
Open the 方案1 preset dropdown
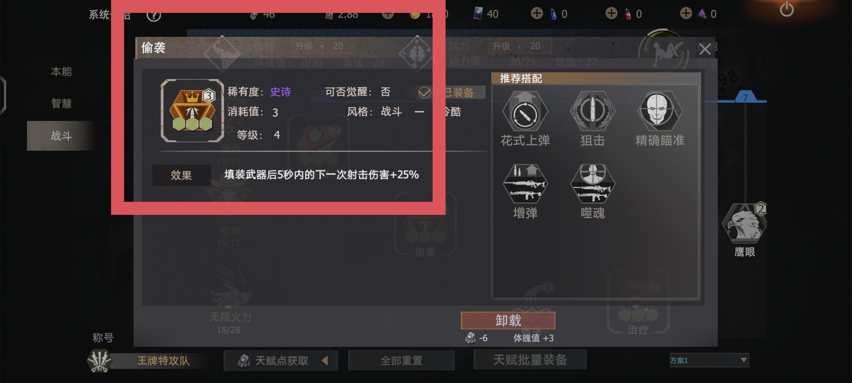(709, 360)
